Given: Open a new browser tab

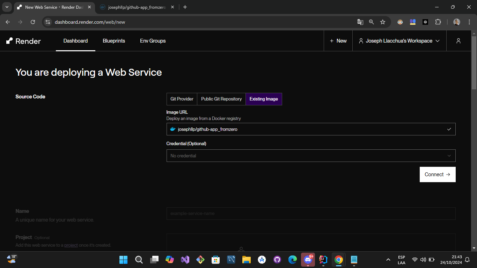Looking at the screenshot, I should (185, 7).
